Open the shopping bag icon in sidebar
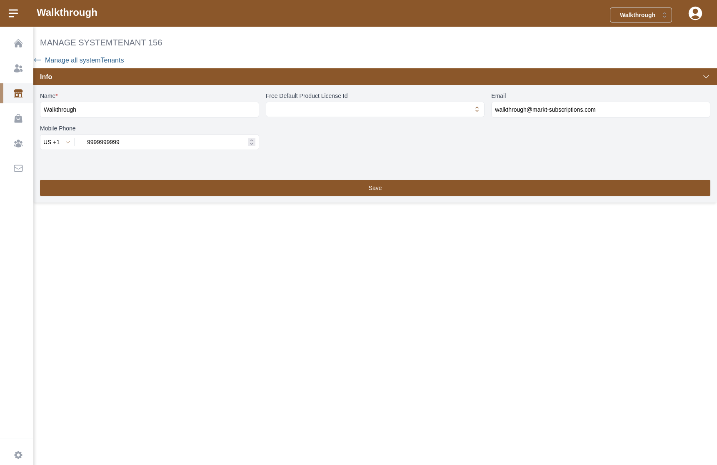The image size is (717, 465). [18, 118]
